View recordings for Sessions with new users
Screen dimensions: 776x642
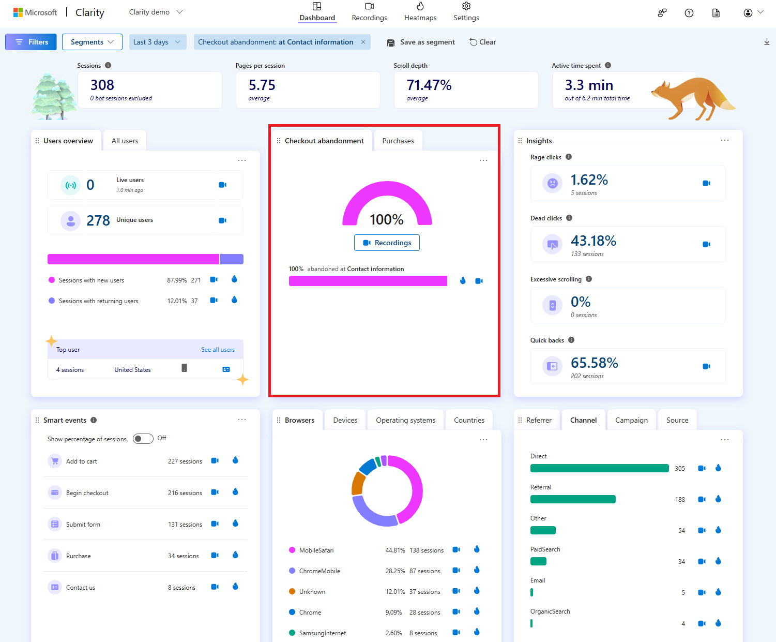click(214, 279)
